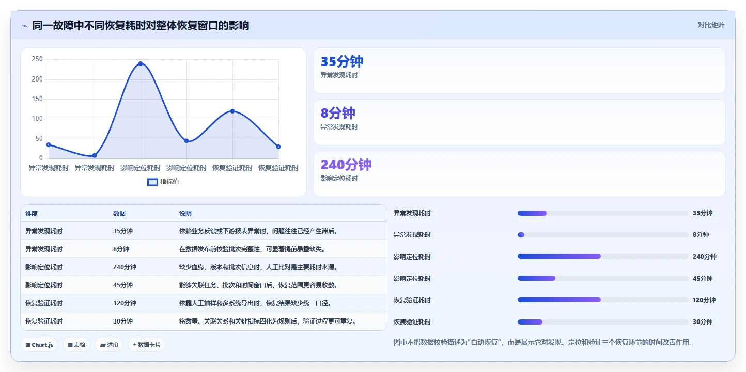Click the 240分钟 value right of its progress bar
The height and width of the screenshot is (372, 746).
[x=705, y=256]
